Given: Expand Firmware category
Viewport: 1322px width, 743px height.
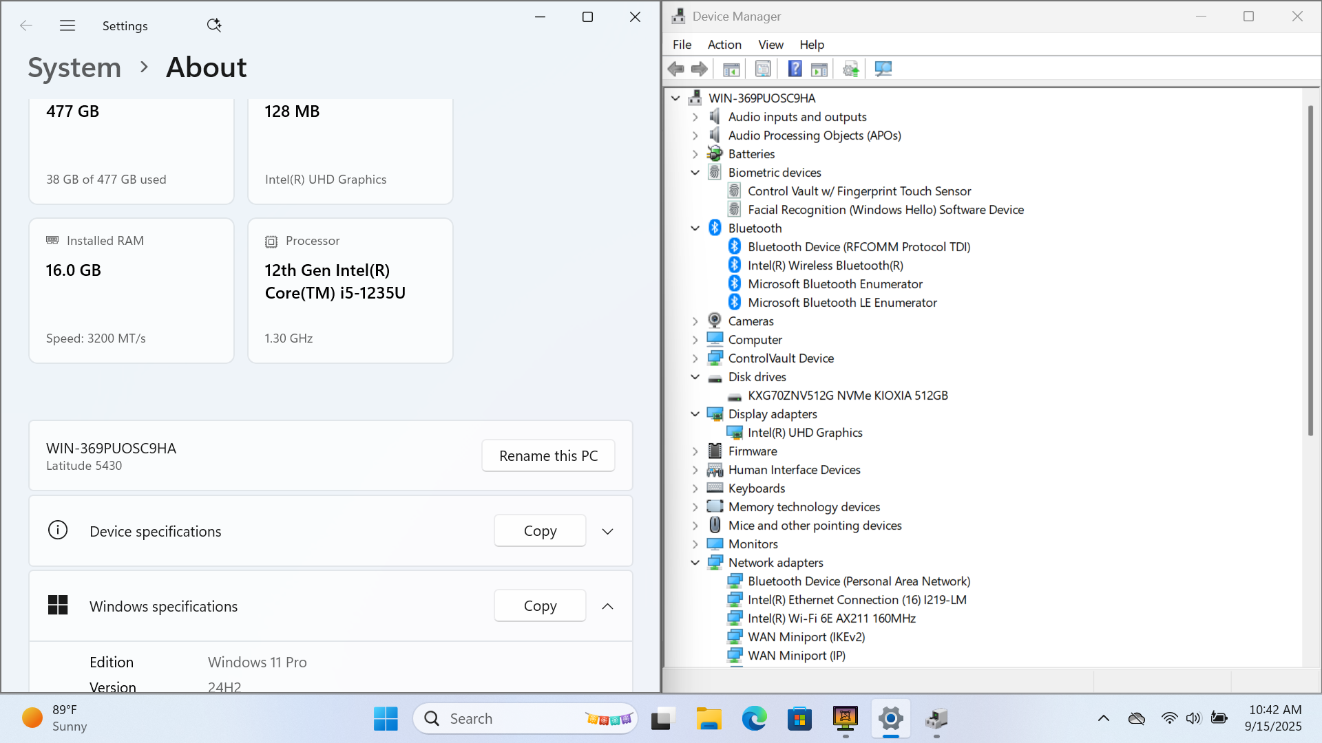Looking at the screenshot, I should [x=695, y=451].
